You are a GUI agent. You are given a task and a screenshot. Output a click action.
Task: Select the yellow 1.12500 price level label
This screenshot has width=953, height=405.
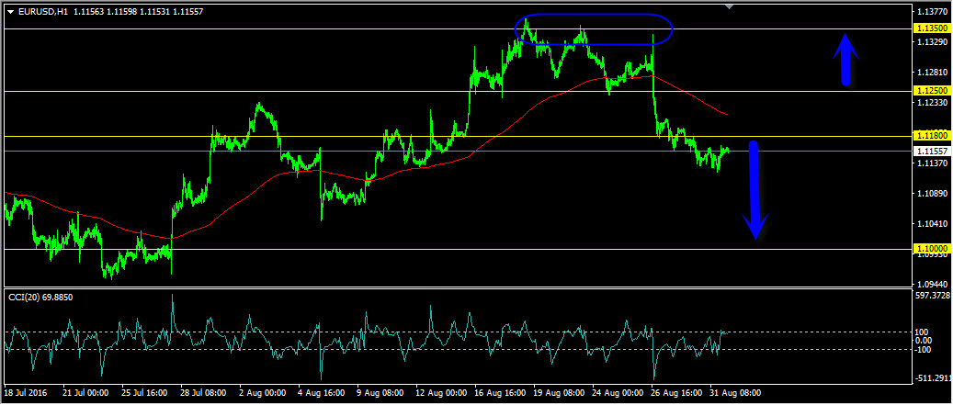pos(931,91)
